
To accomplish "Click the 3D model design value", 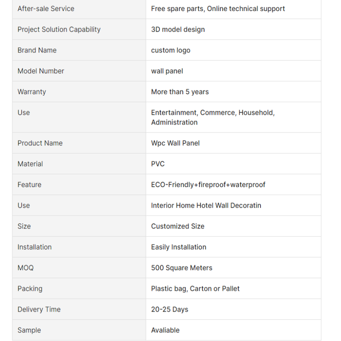I will click(178, 29).
